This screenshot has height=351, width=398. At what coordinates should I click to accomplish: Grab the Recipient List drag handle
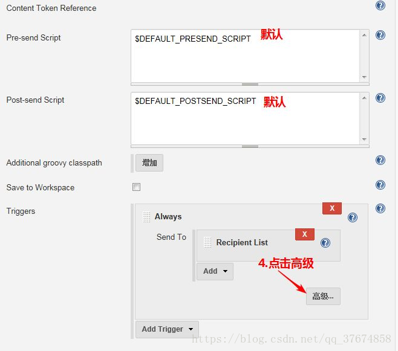(x=207, y=242)
